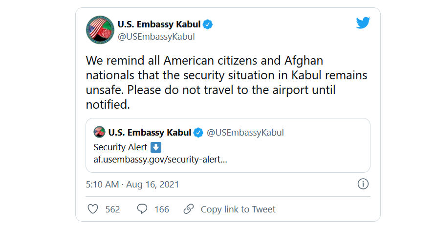Click the Twitter bird logo
The width and height of the screenshot is (435, 233).
(363, 23)
